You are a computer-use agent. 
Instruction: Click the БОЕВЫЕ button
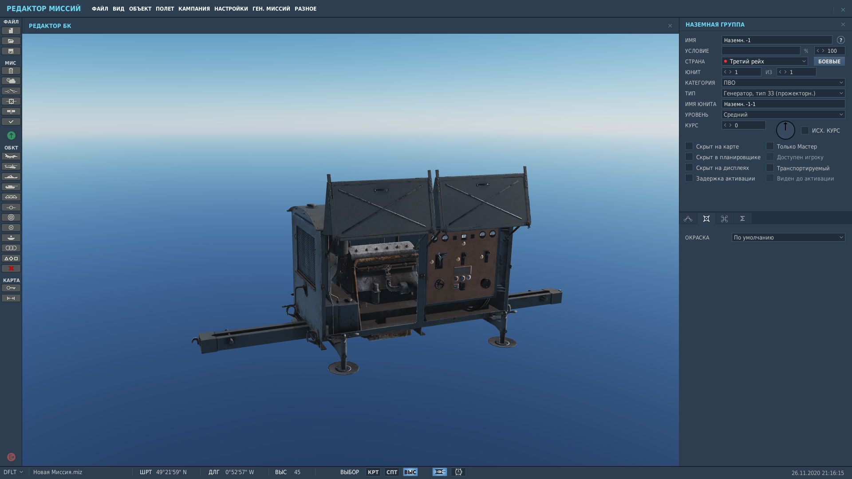pos(829,61)
